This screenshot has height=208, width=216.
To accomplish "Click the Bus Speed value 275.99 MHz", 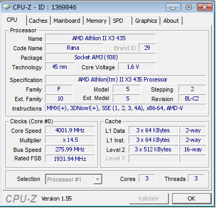I will [70, 149].
